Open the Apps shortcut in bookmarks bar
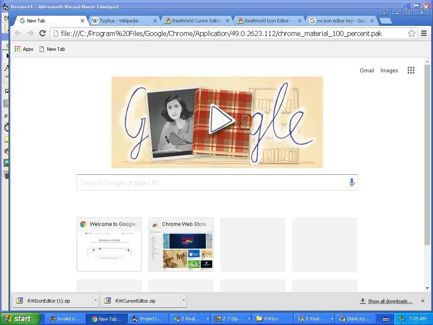Image resolution: width=433 pixels, height=325 pixels. (24, 49)
